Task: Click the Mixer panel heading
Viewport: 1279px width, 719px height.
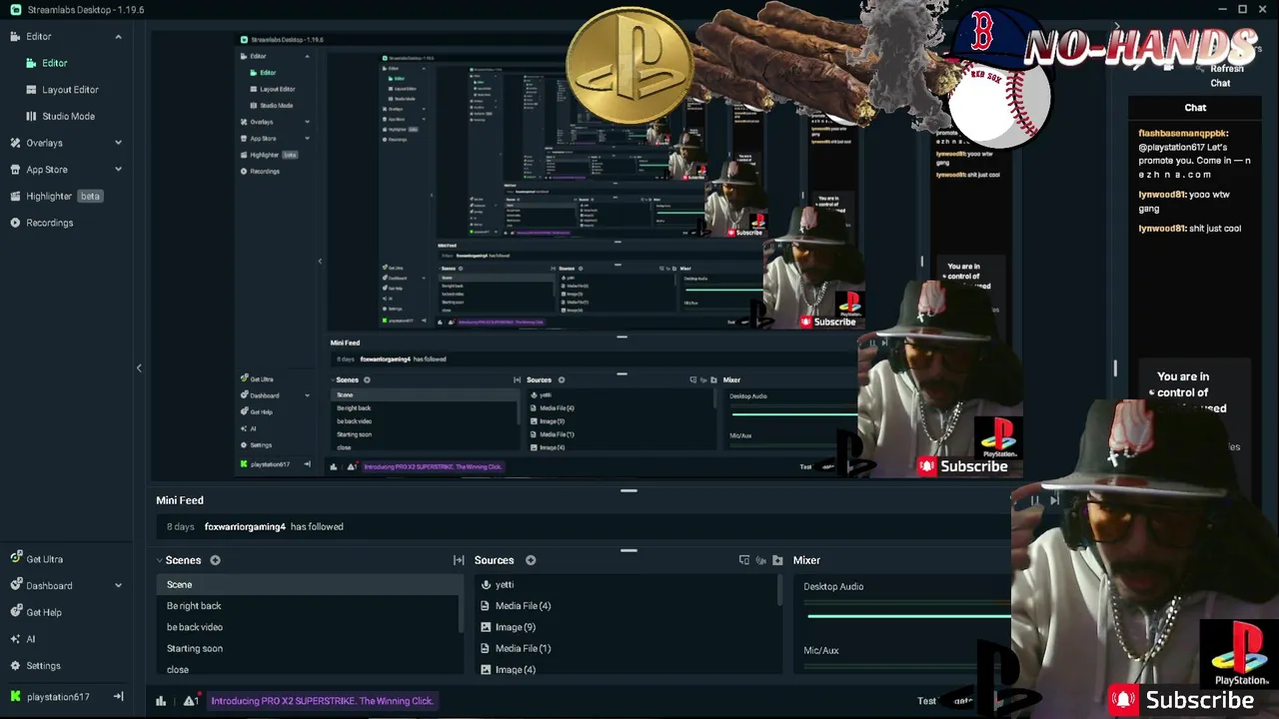Action: tap(806, 560)
